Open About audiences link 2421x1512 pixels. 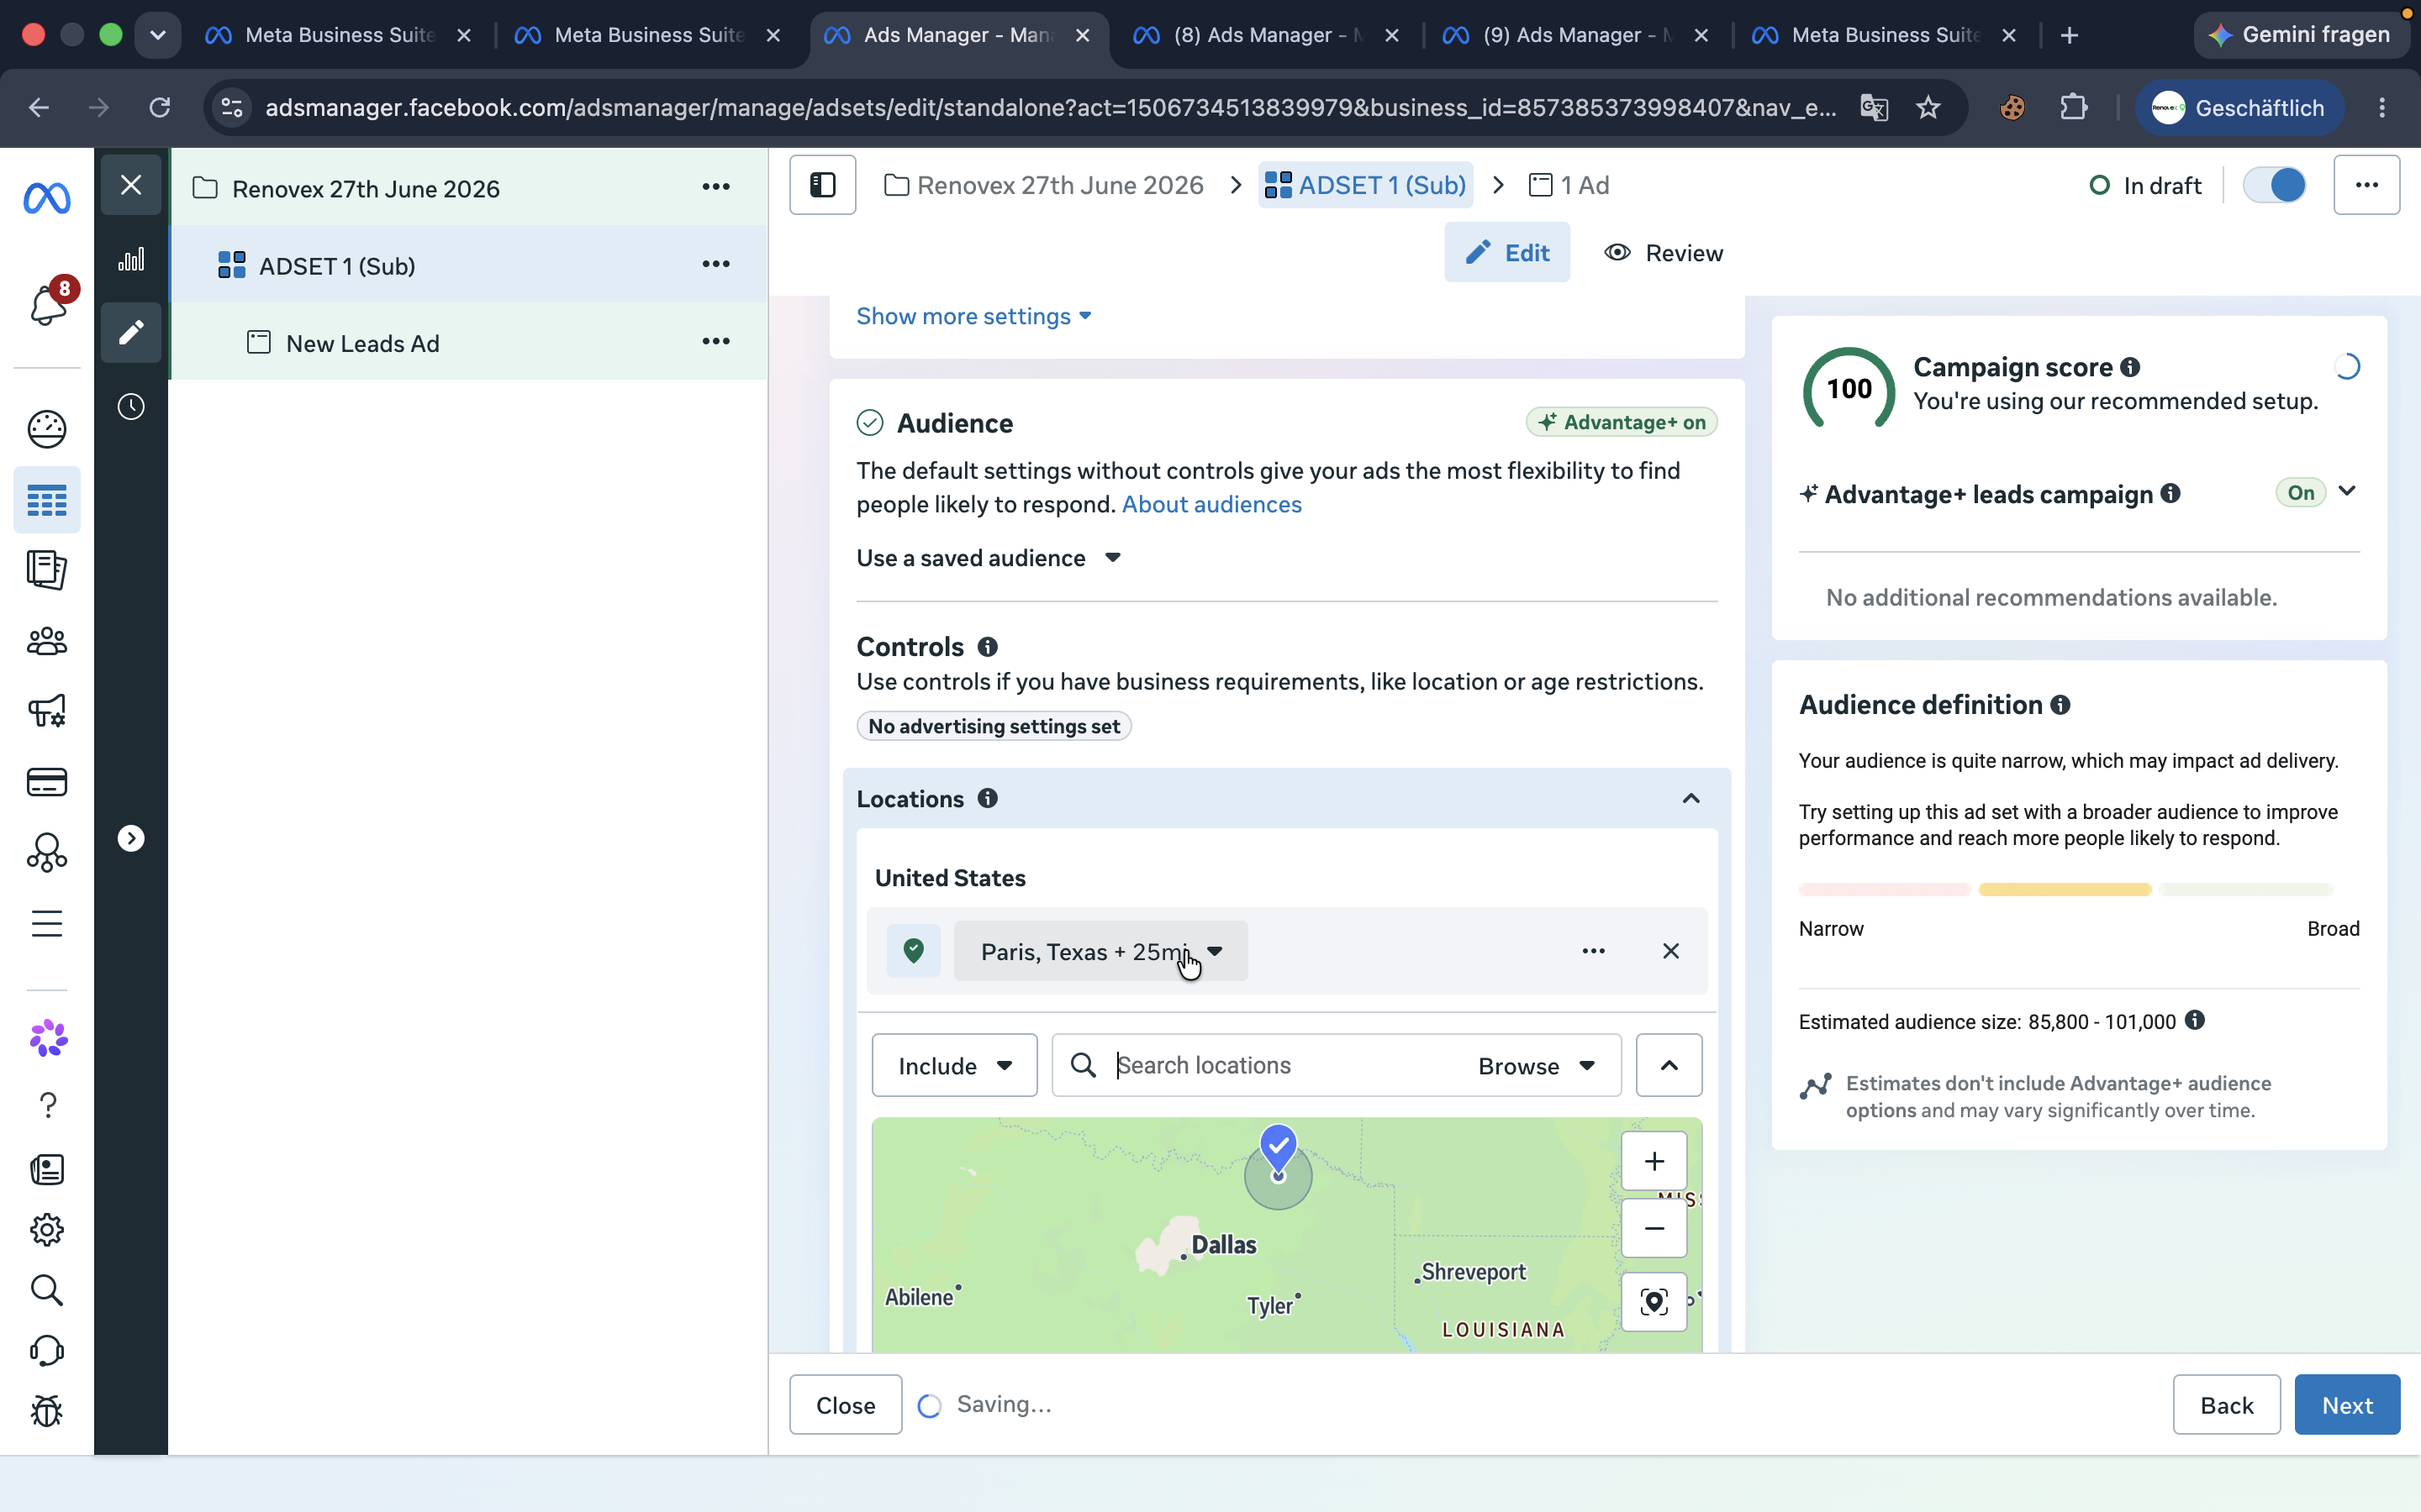pos(1211,505)
